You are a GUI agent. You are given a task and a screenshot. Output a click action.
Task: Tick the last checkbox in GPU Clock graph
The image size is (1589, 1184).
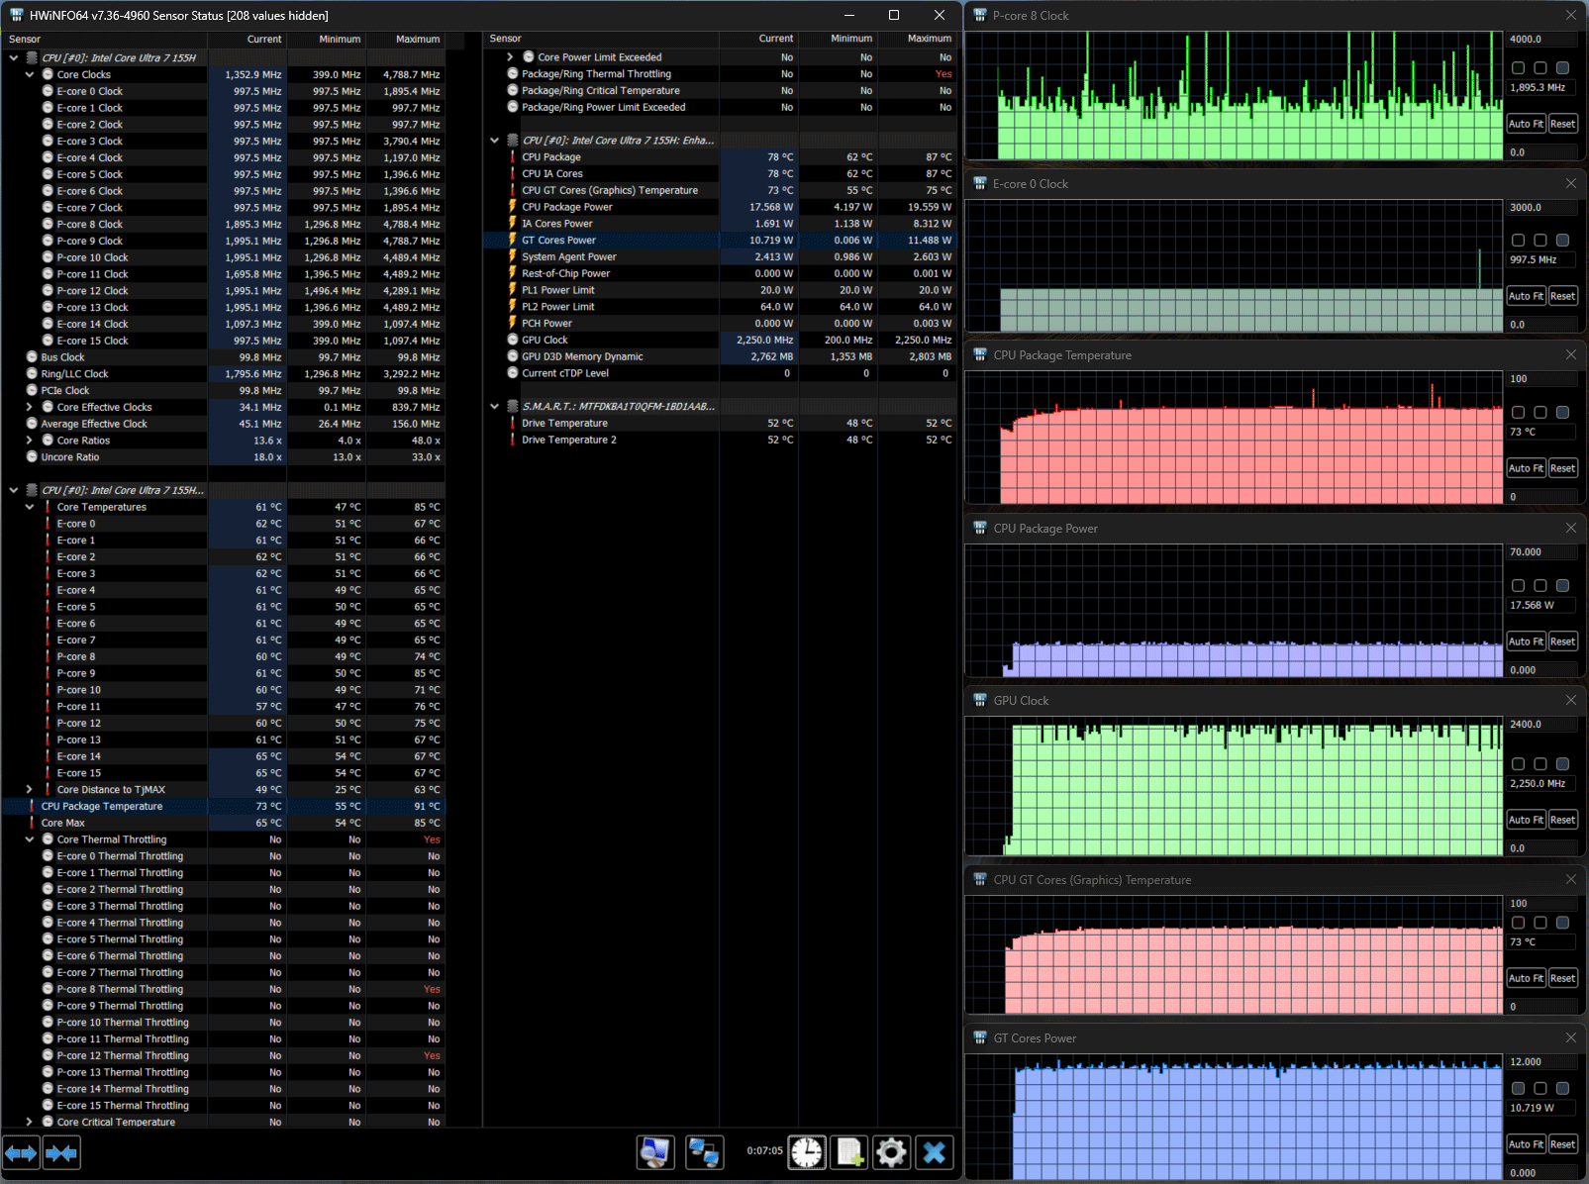pyautogui.click(x=1562, y=764)
